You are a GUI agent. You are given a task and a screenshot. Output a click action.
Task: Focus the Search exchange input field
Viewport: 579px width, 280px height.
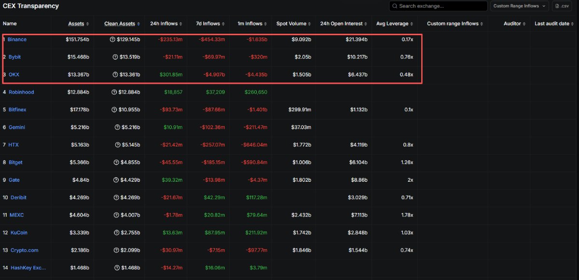(x=438, y=6)
